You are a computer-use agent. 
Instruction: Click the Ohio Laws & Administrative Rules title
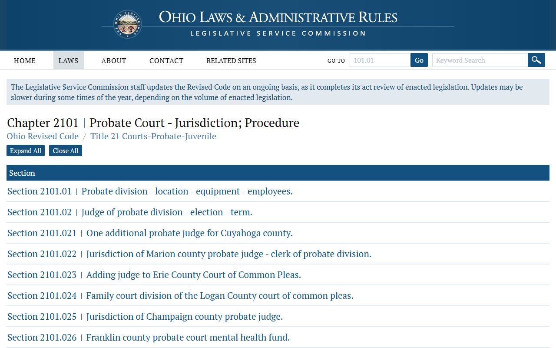pyautogui.click(x=278, y=17)
